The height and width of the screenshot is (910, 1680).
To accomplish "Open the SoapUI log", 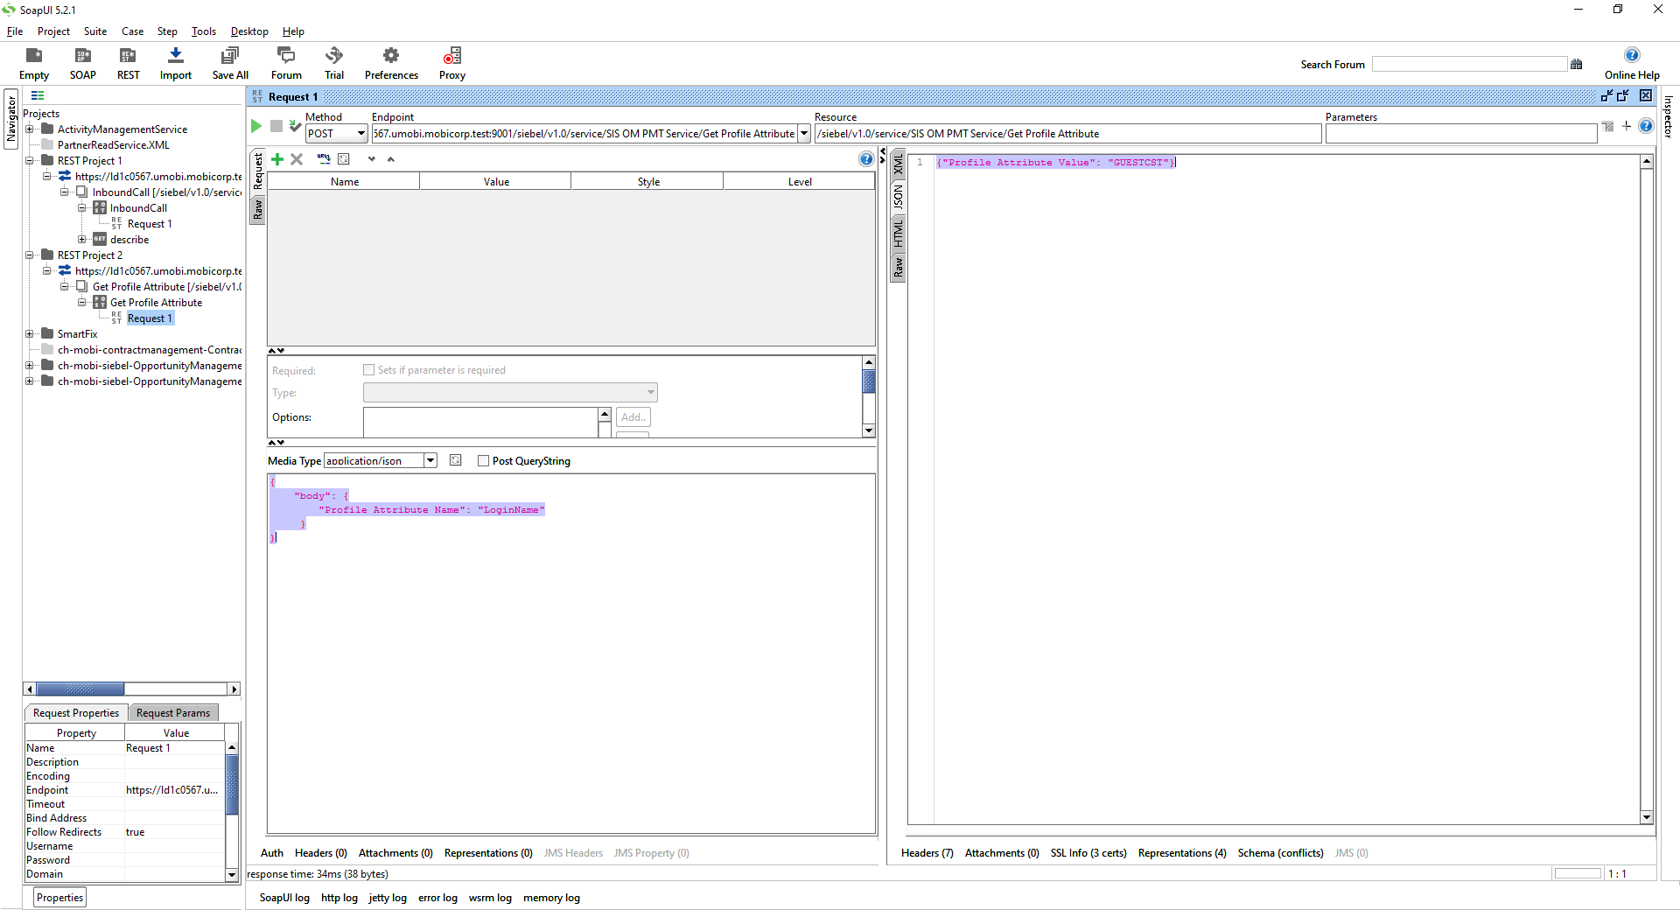I will (284, 898).
